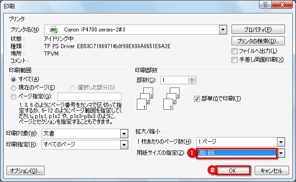Open the プリンタ名 dropdown arrow
The image size is (296, 182).
tap(223, 30)
